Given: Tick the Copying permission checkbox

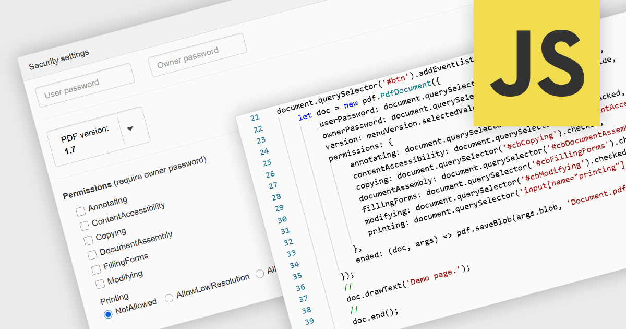Looking at the screenshot, I should [x=88, y=240].
